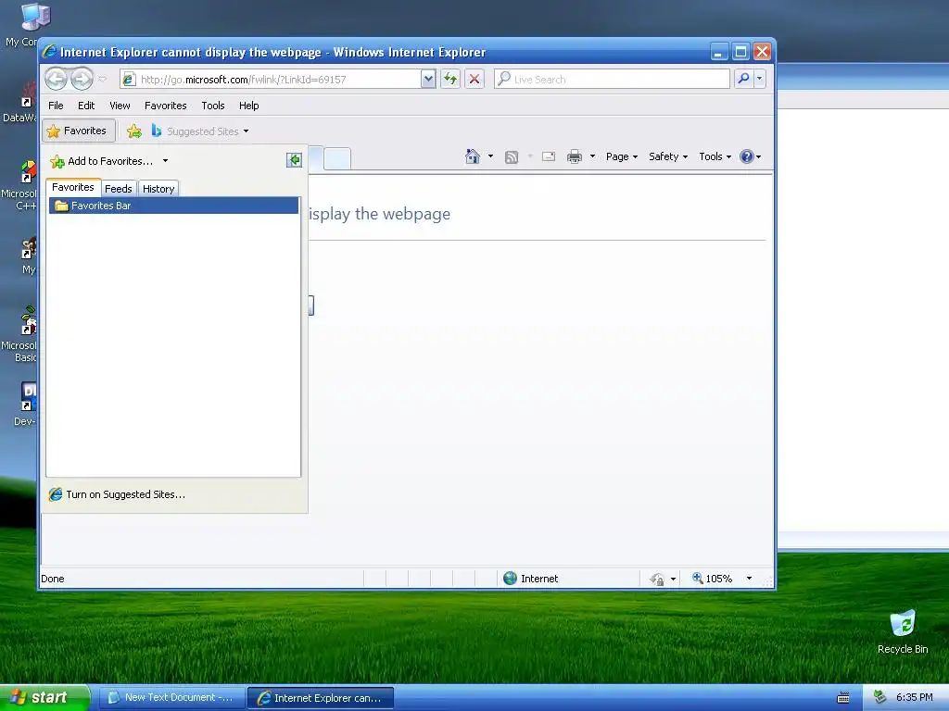Switch to New Text Document taskbar item
The width and height of the screenshot is (949, 711).
point(171,698)
